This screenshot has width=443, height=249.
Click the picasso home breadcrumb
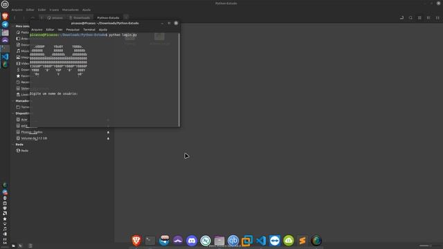[x=55, y=18]
